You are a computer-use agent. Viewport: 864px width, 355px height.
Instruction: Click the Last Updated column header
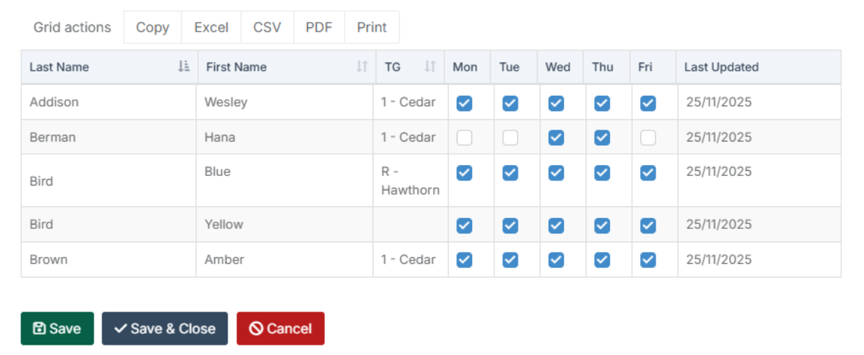tap(721, 67)
